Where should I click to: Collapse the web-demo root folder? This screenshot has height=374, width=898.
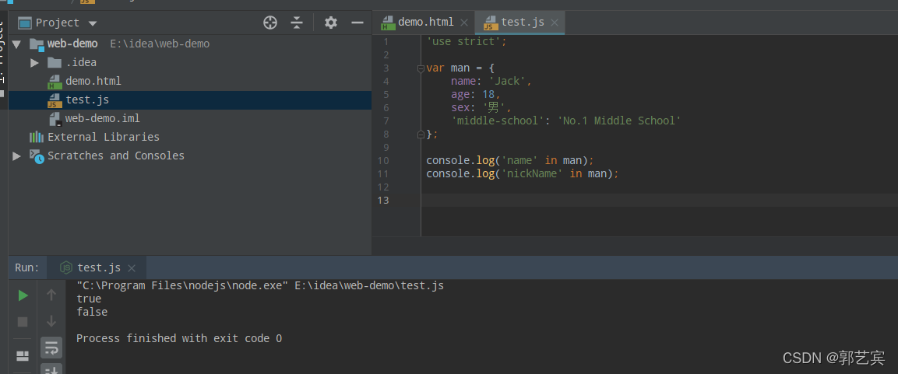[16, 44]
